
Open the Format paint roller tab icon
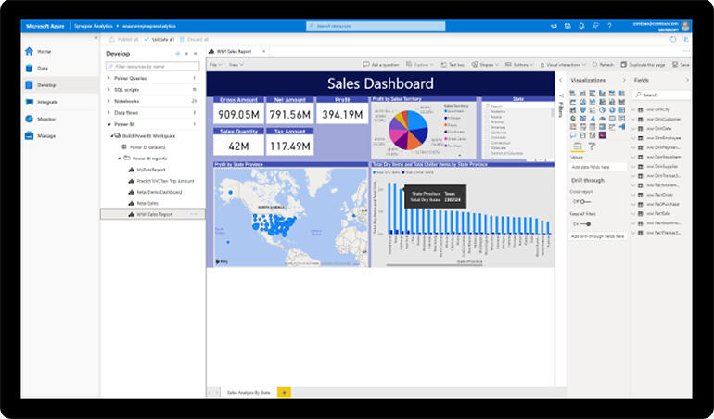(592, 146)
